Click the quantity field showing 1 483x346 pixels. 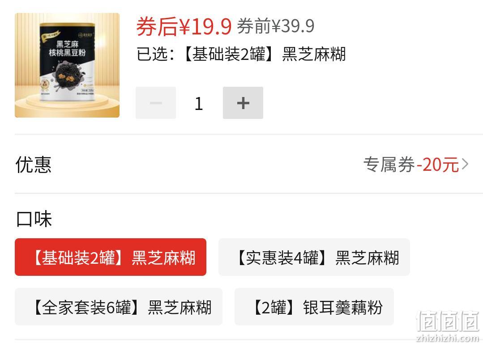pyautogui.click(x=199, y=103)
